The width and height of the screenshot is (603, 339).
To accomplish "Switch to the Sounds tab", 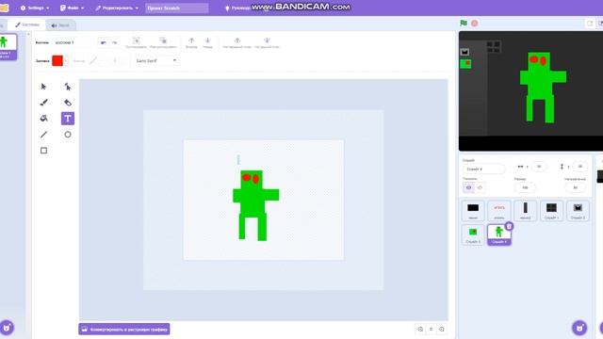I will coord(60,25).
